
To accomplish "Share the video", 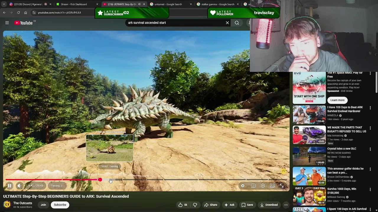I will click(211, 205).
